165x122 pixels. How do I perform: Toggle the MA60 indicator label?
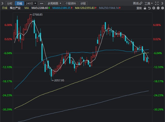pyautogui.click(x=62, y=8)
